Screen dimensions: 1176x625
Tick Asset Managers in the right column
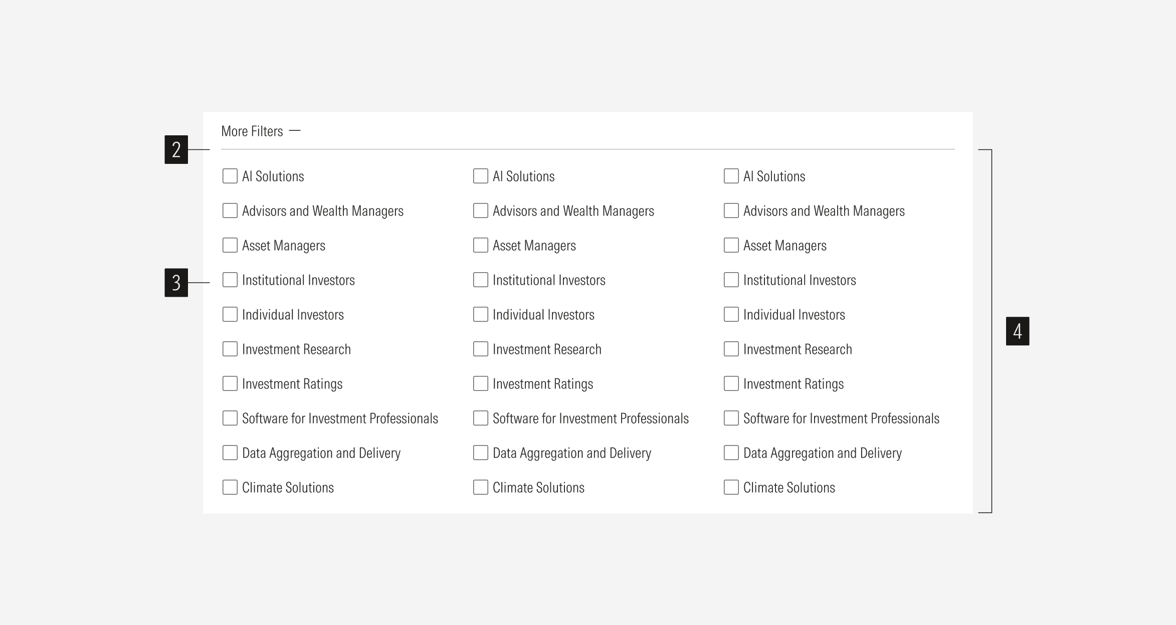point(731,245)
